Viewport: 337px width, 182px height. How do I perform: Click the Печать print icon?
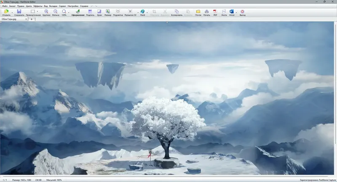[207, 13]
